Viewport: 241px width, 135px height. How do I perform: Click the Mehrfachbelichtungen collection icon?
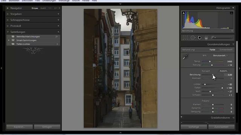(x=13, y=37)
